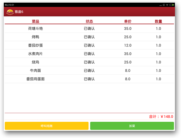Select the 烤鸭 dish name
Viewport: 181px width, 138px height.
coord(35,37)
